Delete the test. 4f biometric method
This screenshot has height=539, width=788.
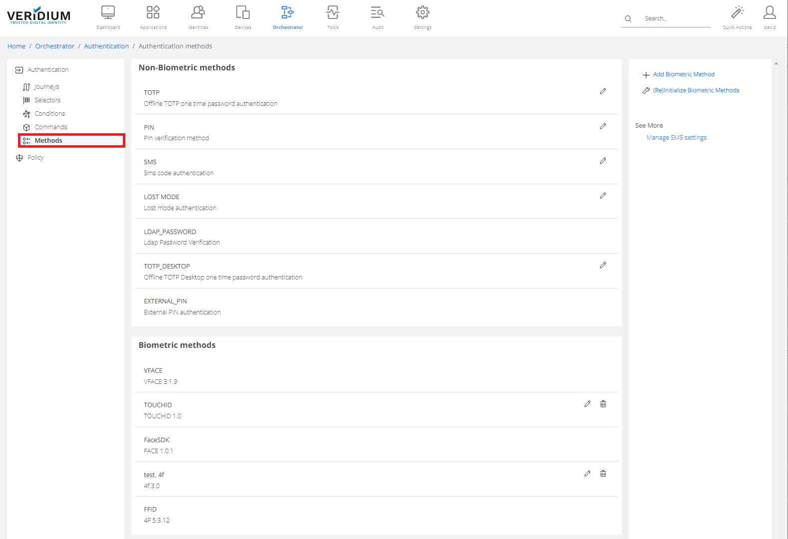(603, 474)
